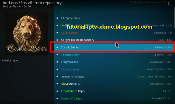Select the Cosmic Saints repository
The height and width of the screenshot is (104, 175).
point(114,47)
